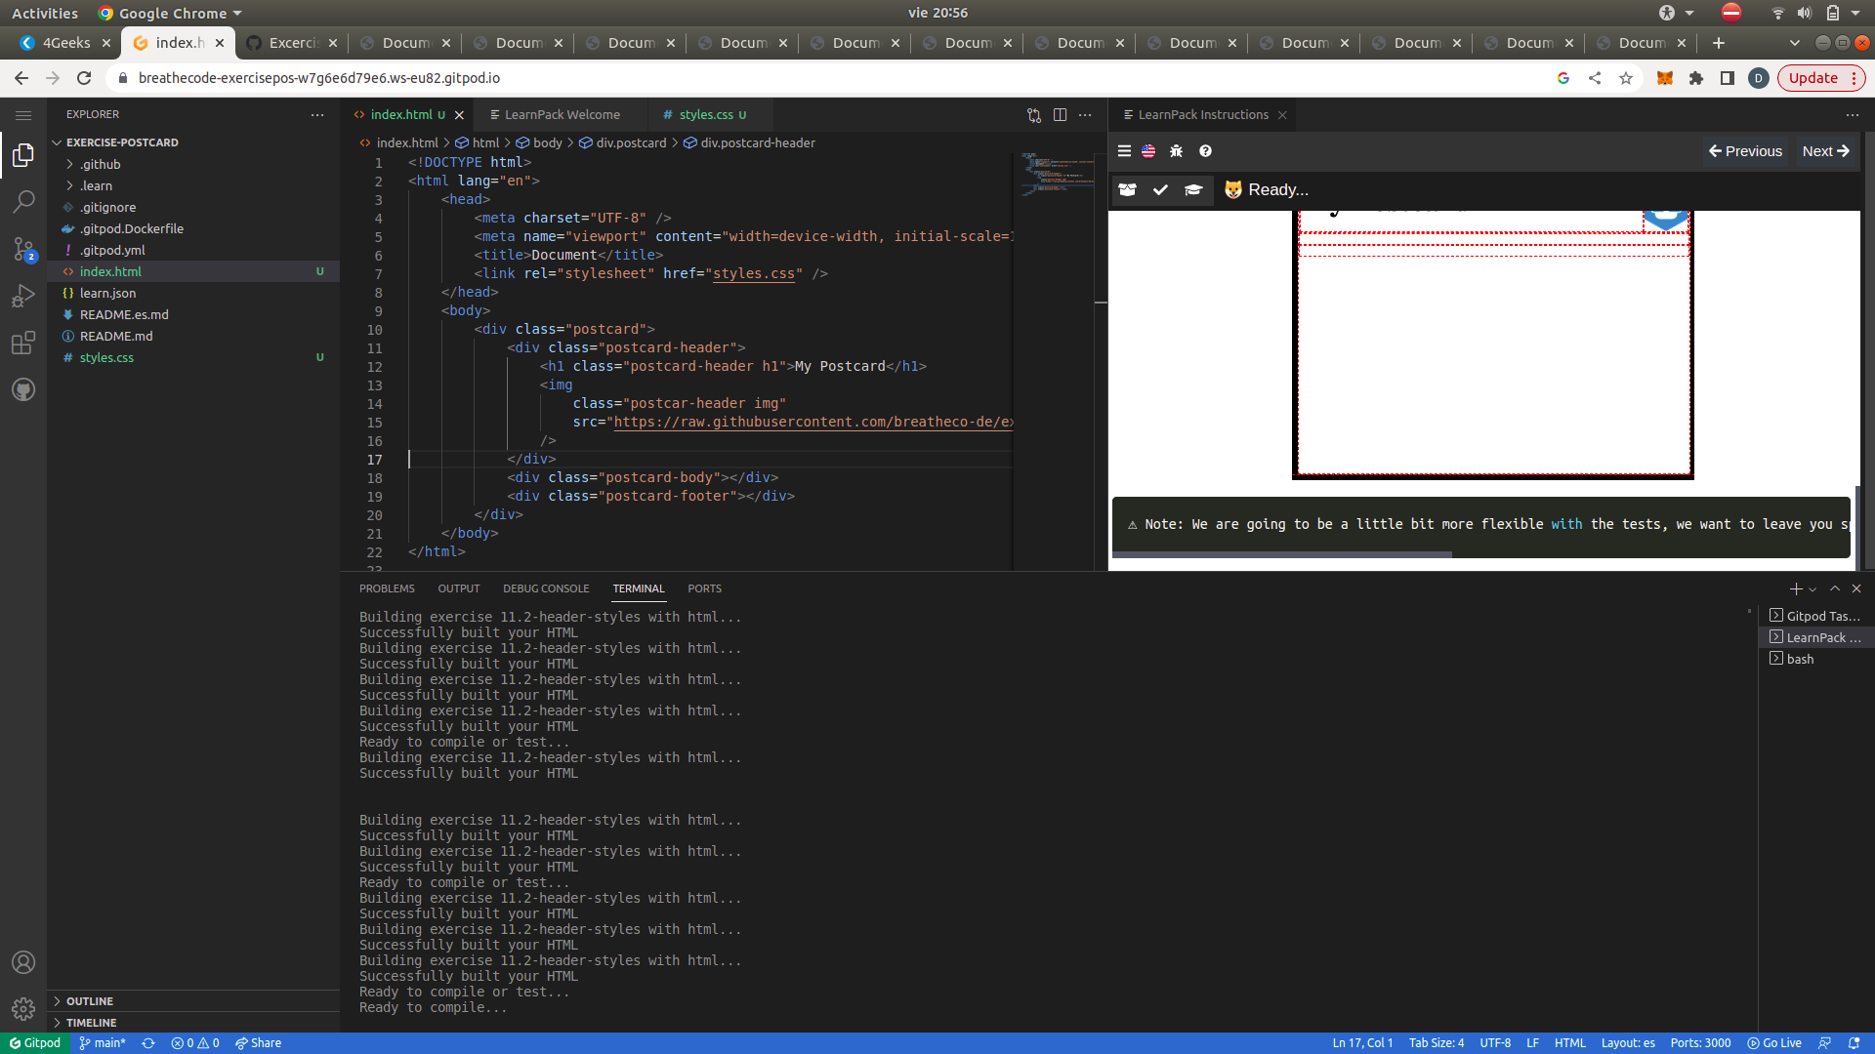The width and height of the screenshot is (1875, 1054).
Task: Open the PROBLEMS panel tab
Action: pos(387,588)
